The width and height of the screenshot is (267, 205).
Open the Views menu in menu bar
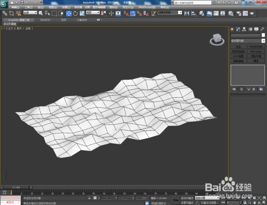[53, 7]
